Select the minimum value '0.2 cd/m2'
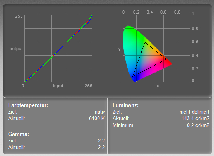The width and height of the screenshot is (214, 156). (198, 125)
